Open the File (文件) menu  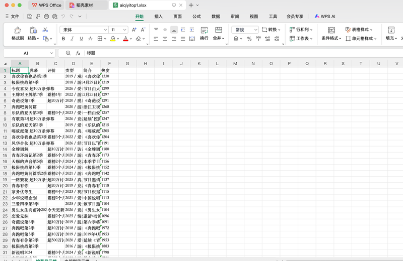point(12,17)
